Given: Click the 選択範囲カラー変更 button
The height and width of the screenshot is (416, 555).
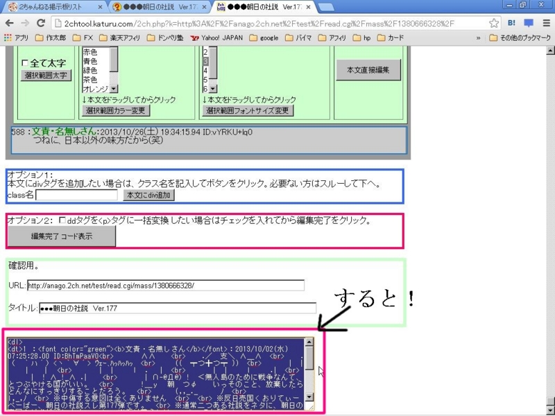Looking at the screenshot, I should (116, 110).
